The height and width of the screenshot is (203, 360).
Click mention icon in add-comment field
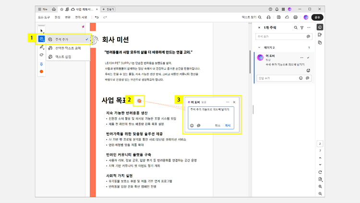point(308,37)
